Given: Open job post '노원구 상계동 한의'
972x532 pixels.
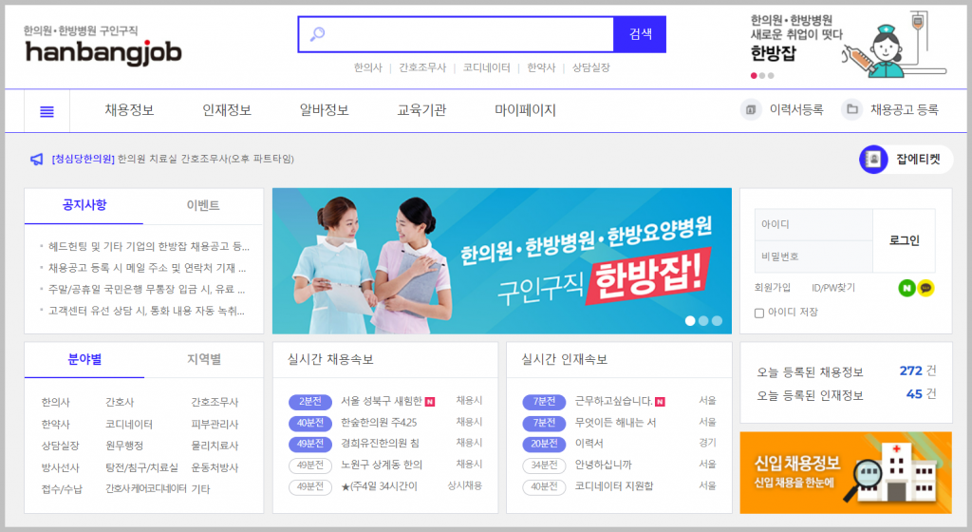Looking at the screenshot, I should (382, 465).
